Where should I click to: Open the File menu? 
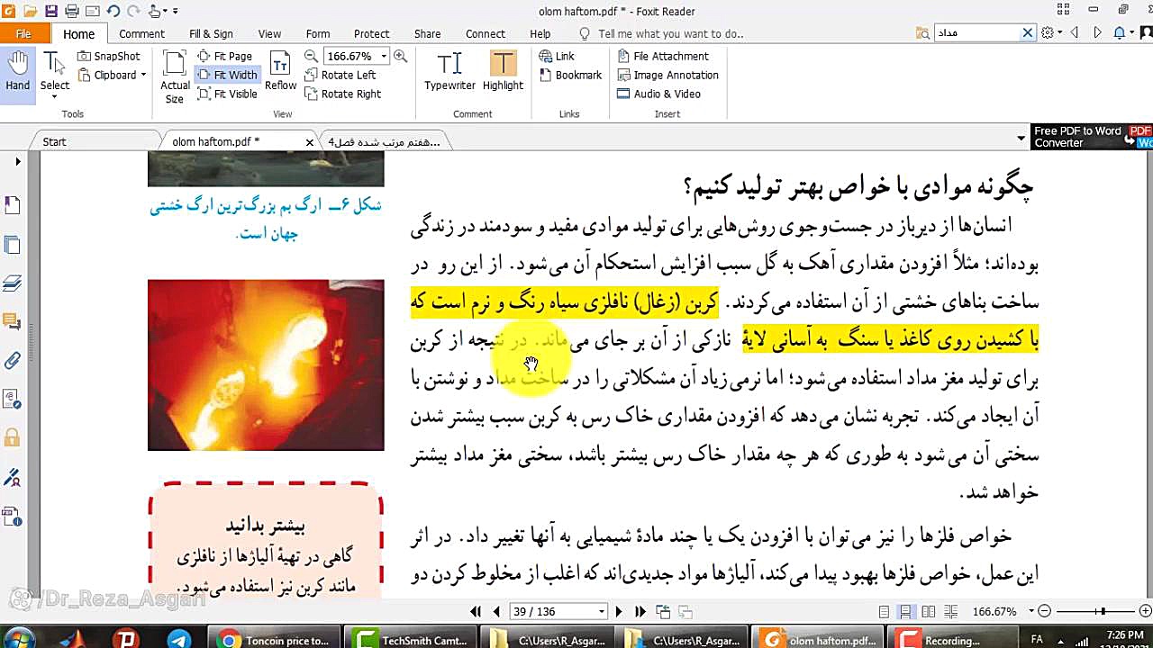[25, 32]
